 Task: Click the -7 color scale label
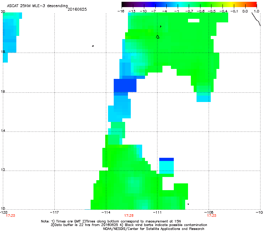(154, 11)
